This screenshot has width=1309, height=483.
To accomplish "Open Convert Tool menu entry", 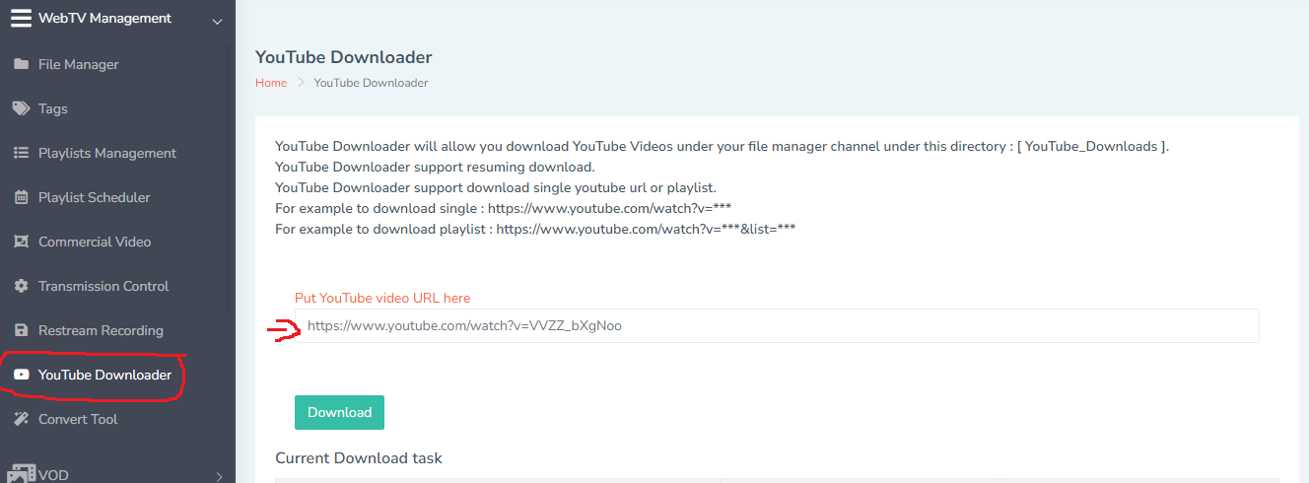I will coord(78,419).
